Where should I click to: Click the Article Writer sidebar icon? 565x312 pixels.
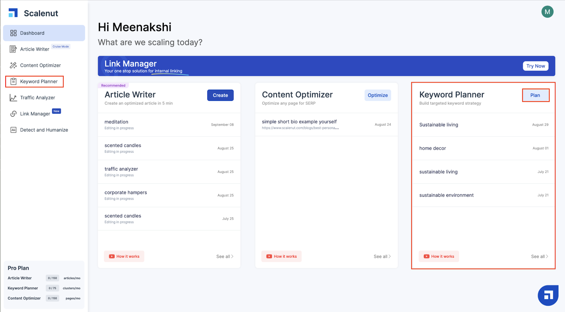click(13, 49)
